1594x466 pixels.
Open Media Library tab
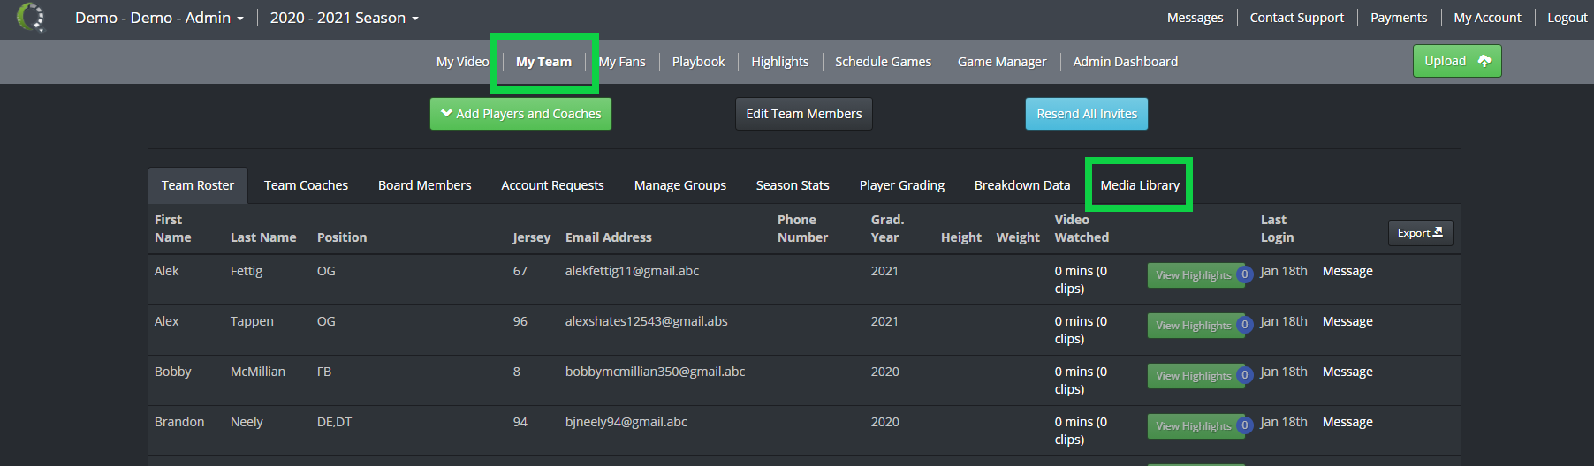(x=1140, y=185)
